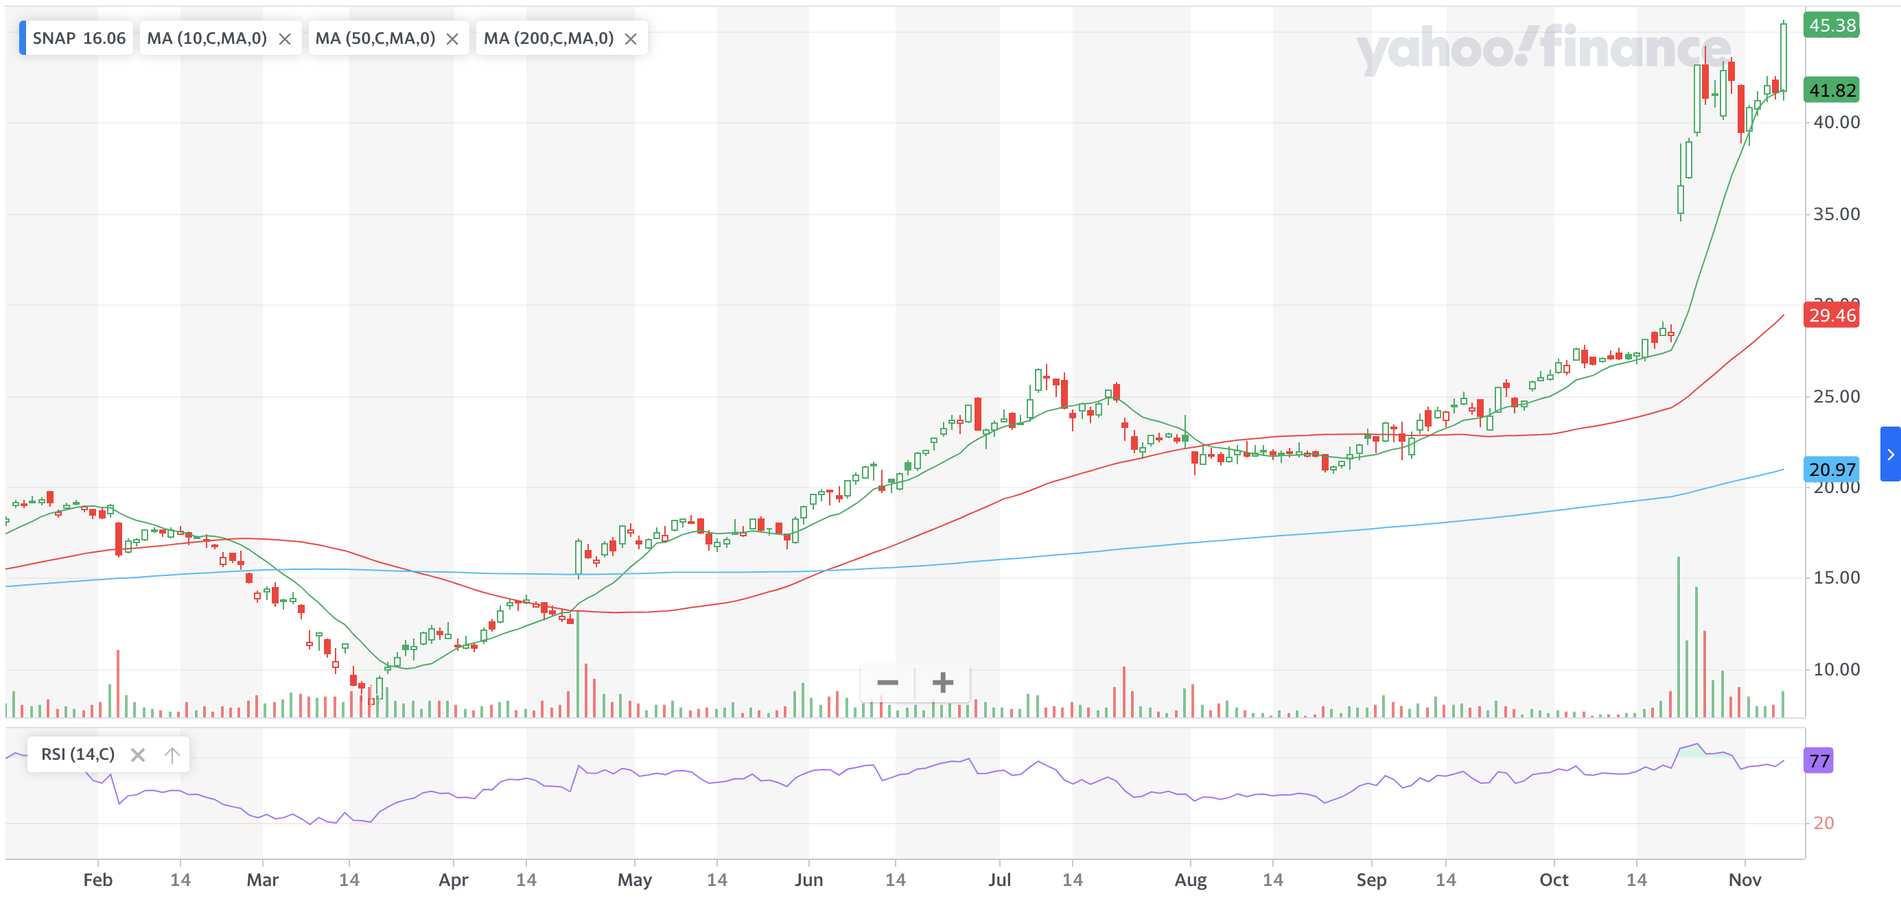Click the Feb date axis label
Screen dimensions: 1901x897
tap(97, 880)
